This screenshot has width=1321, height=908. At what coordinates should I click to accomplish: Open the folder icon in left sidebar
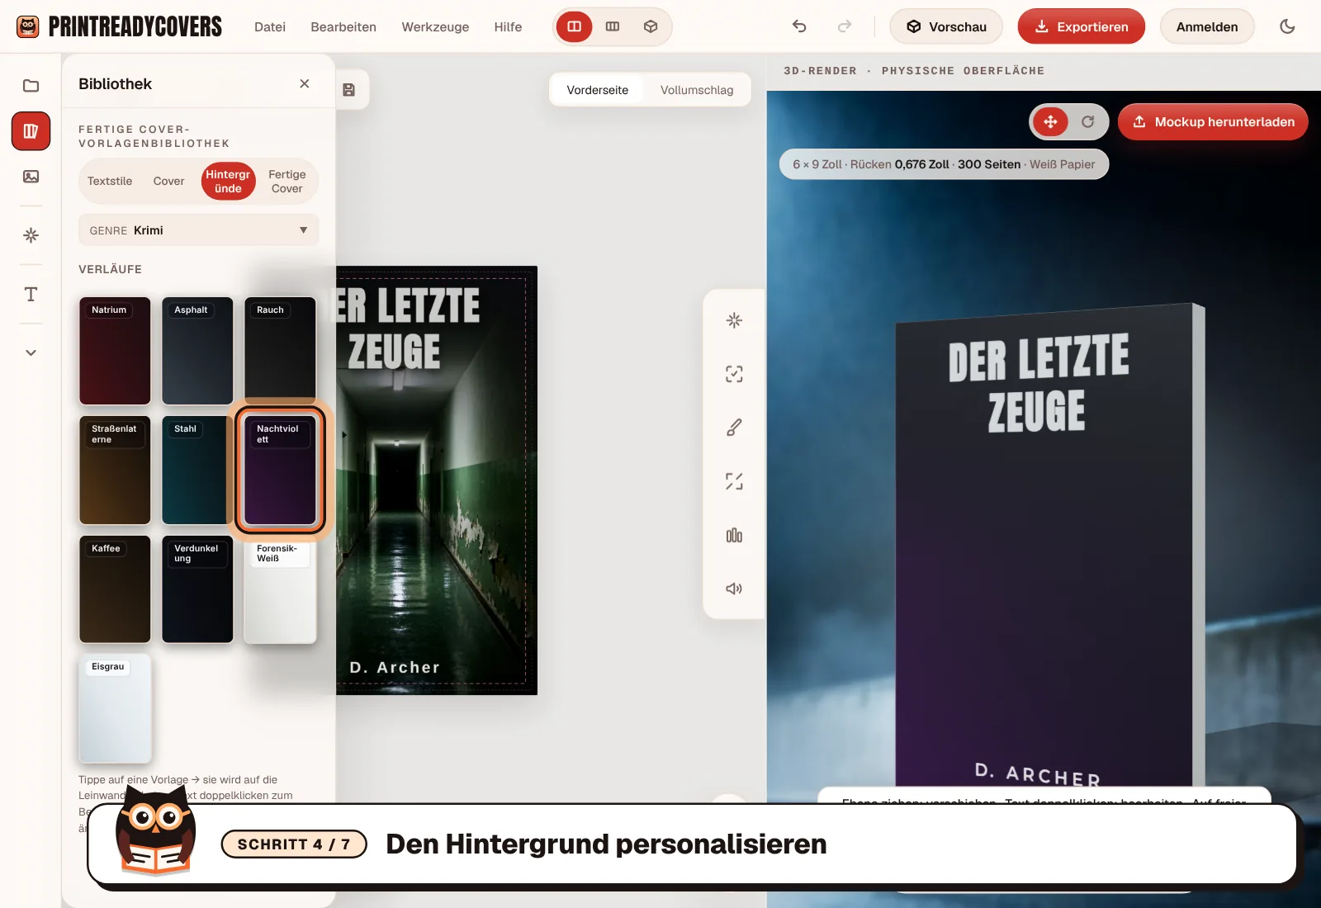[31, 86]
